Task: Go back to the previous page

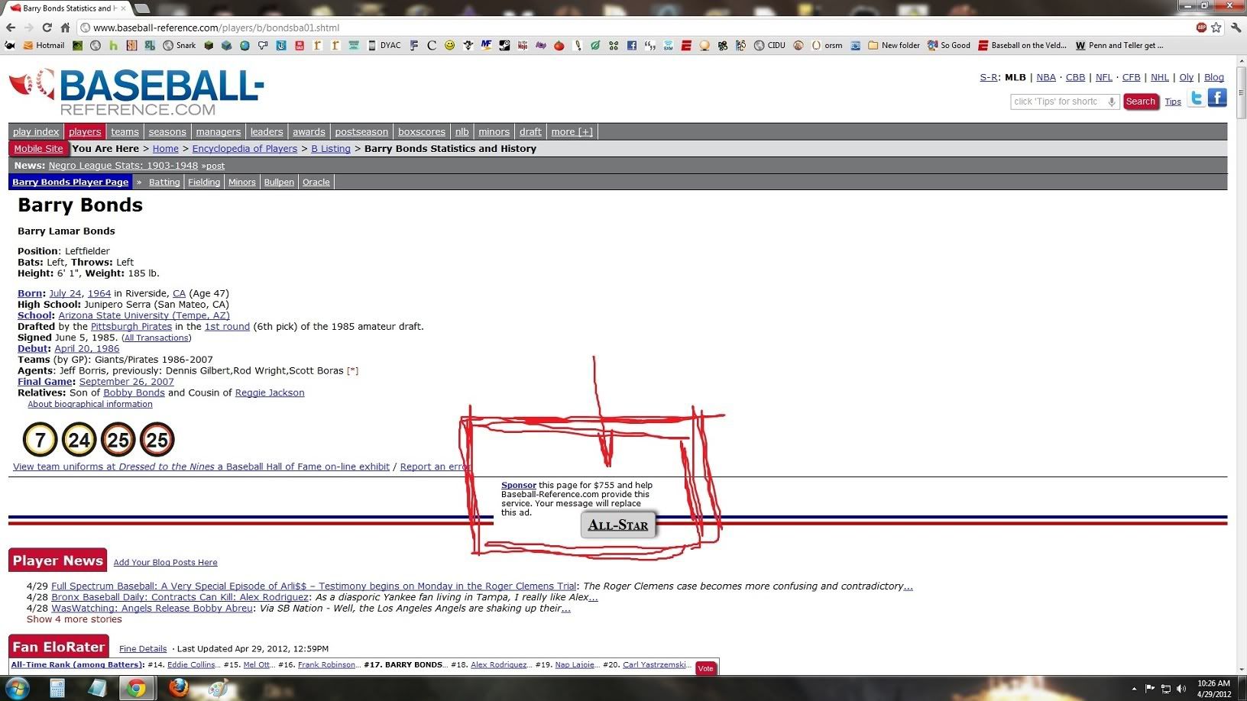Action: 11,27
